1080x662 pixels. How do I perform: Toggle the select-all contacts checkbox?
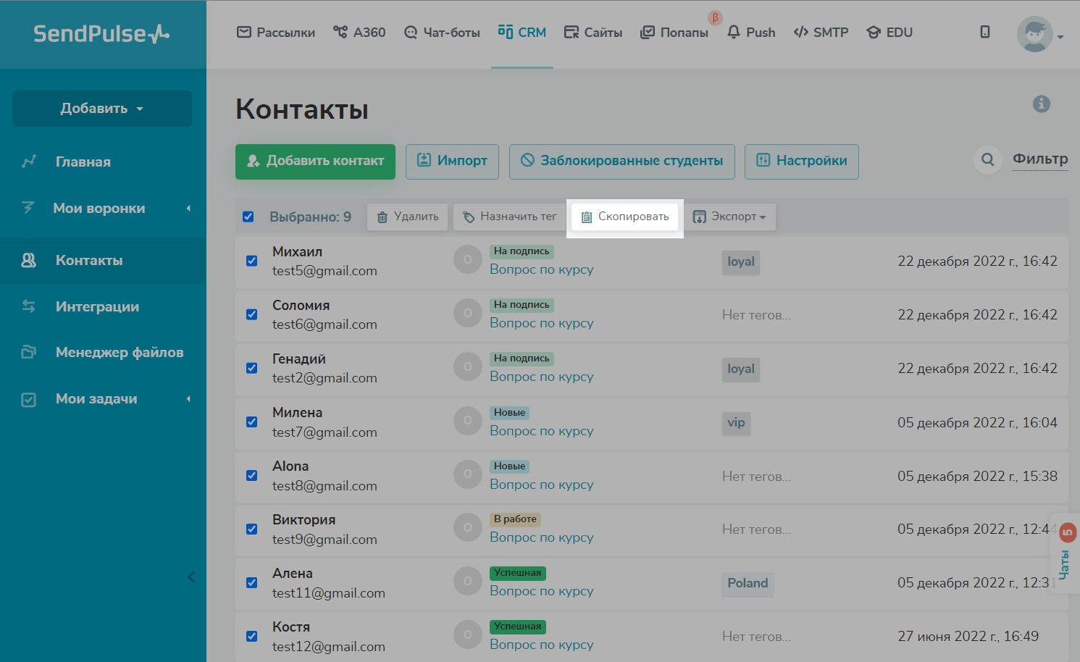[x=248, y=217]
